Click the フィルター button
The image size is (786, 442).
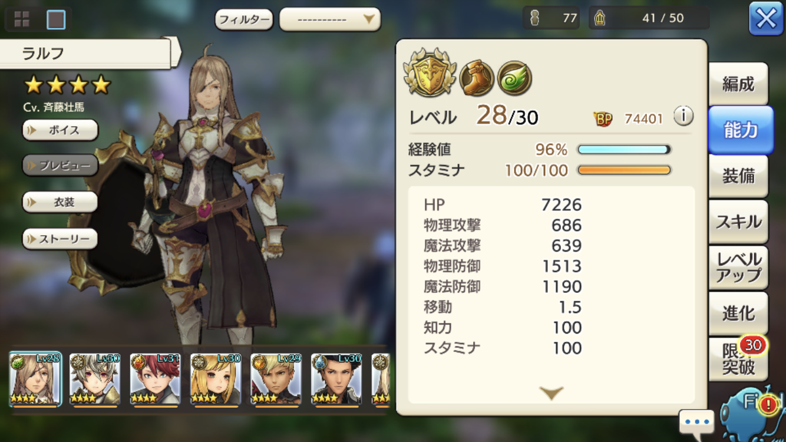point(244,19)
